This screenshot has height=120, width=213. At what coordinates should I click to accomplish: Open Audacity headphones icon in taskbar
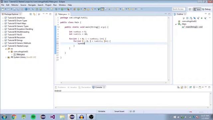click(82, 117)
